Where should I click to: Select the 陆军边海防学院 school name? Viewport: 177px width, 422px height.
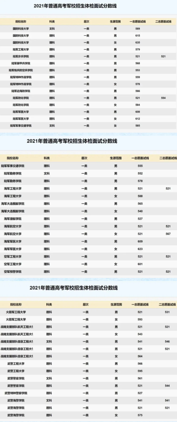(x=21, y=91)
